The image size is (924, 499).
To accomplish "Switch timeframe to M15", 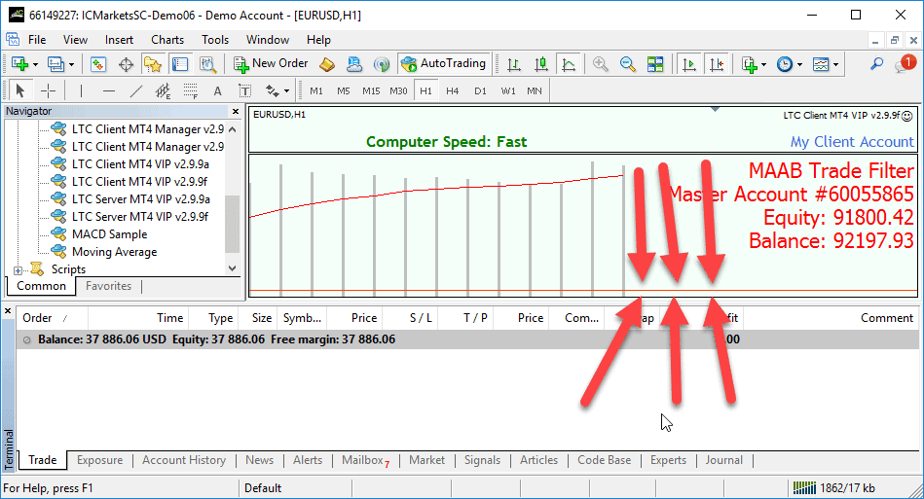I will pos(371,90).
